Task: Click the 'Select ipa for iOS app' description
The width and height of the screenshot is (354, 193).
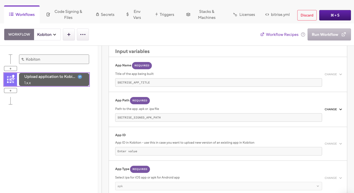Action: (147, 177)
